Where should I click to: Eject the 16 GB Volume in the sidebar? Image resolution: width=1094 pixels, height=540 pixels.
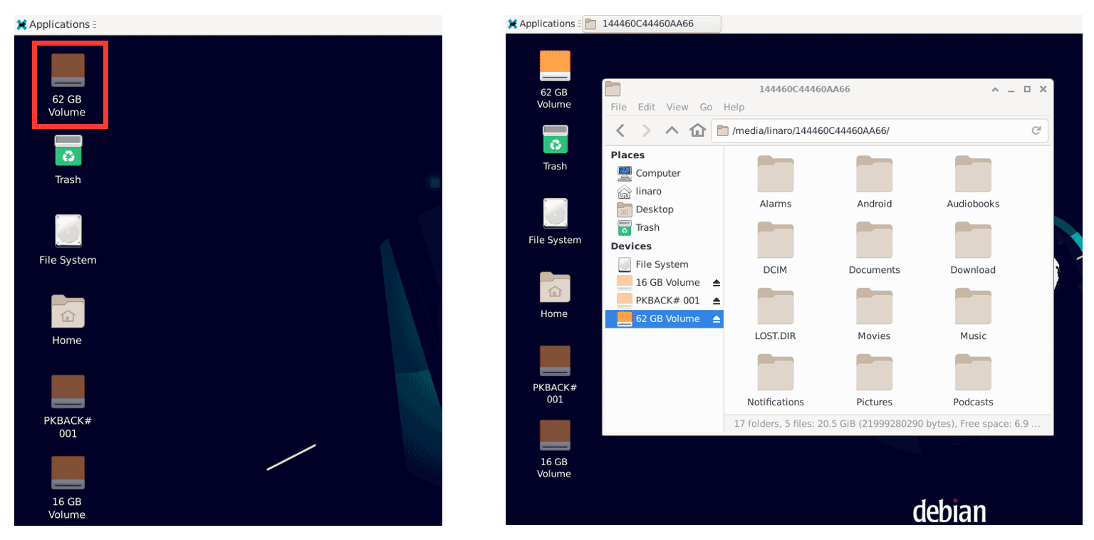click(717, 283)
